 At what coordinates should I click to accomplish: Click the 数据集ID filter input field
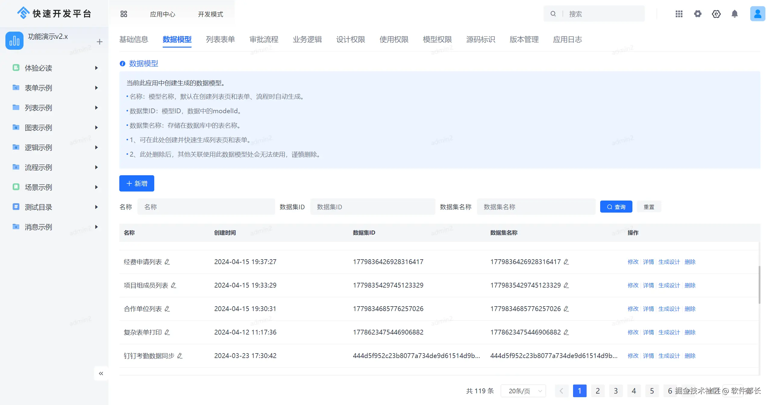(x=372, y=207)
